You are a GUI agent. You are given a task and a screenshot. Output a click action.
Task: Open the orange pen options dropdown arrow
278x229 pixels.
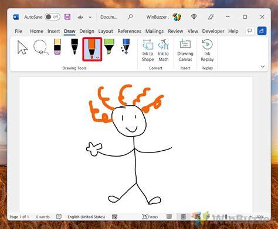click(97, 57)
